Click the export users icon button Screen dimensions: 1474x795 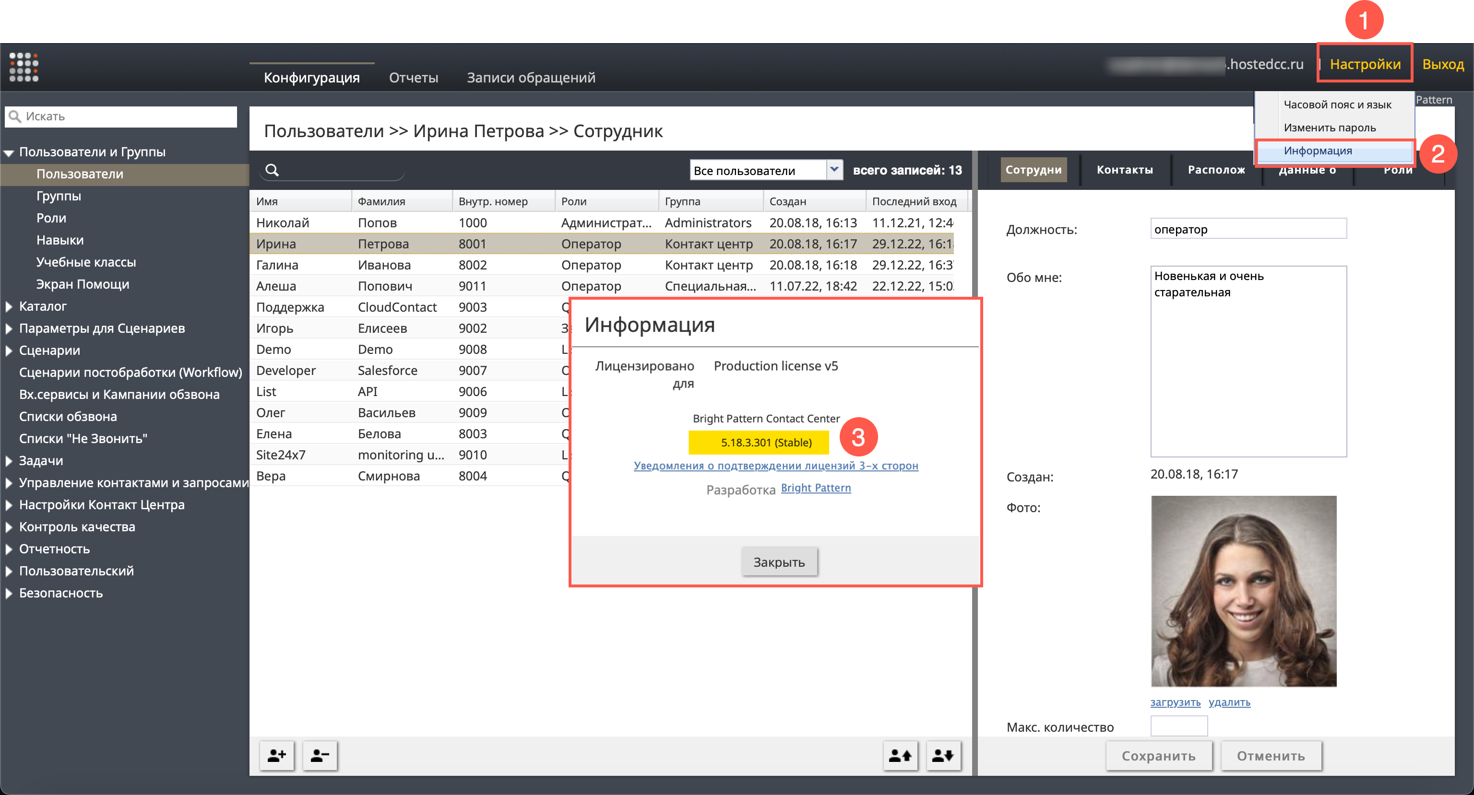tap(943, 756)
